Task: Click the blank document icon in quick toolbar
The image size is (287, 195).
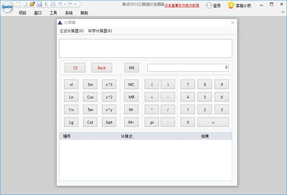Action: (25, 4)
